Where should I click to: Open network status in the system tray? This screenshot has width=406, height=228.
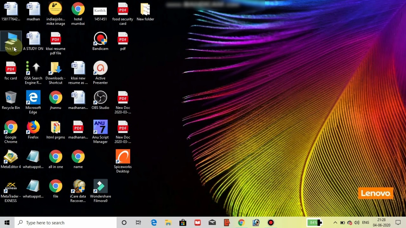pyautogui.click(x=350, y=223)
